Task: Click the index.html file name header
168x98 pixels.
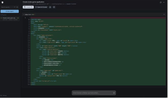Action: point(28,15)
